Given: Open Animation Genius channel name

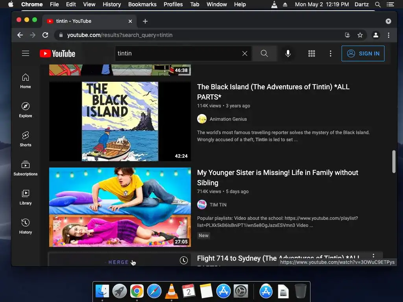Looking at the screenshot, I should click(x=228, y=119).
